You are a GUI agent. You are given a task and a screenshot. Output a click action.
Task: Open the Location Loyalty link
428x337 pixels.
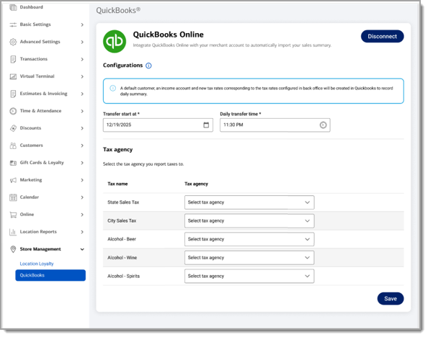point(37,264)
